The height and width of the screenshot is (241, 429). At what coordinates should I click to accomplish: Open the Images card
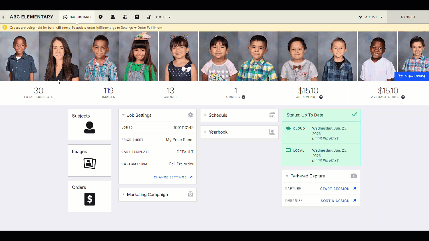coord(89,160)
